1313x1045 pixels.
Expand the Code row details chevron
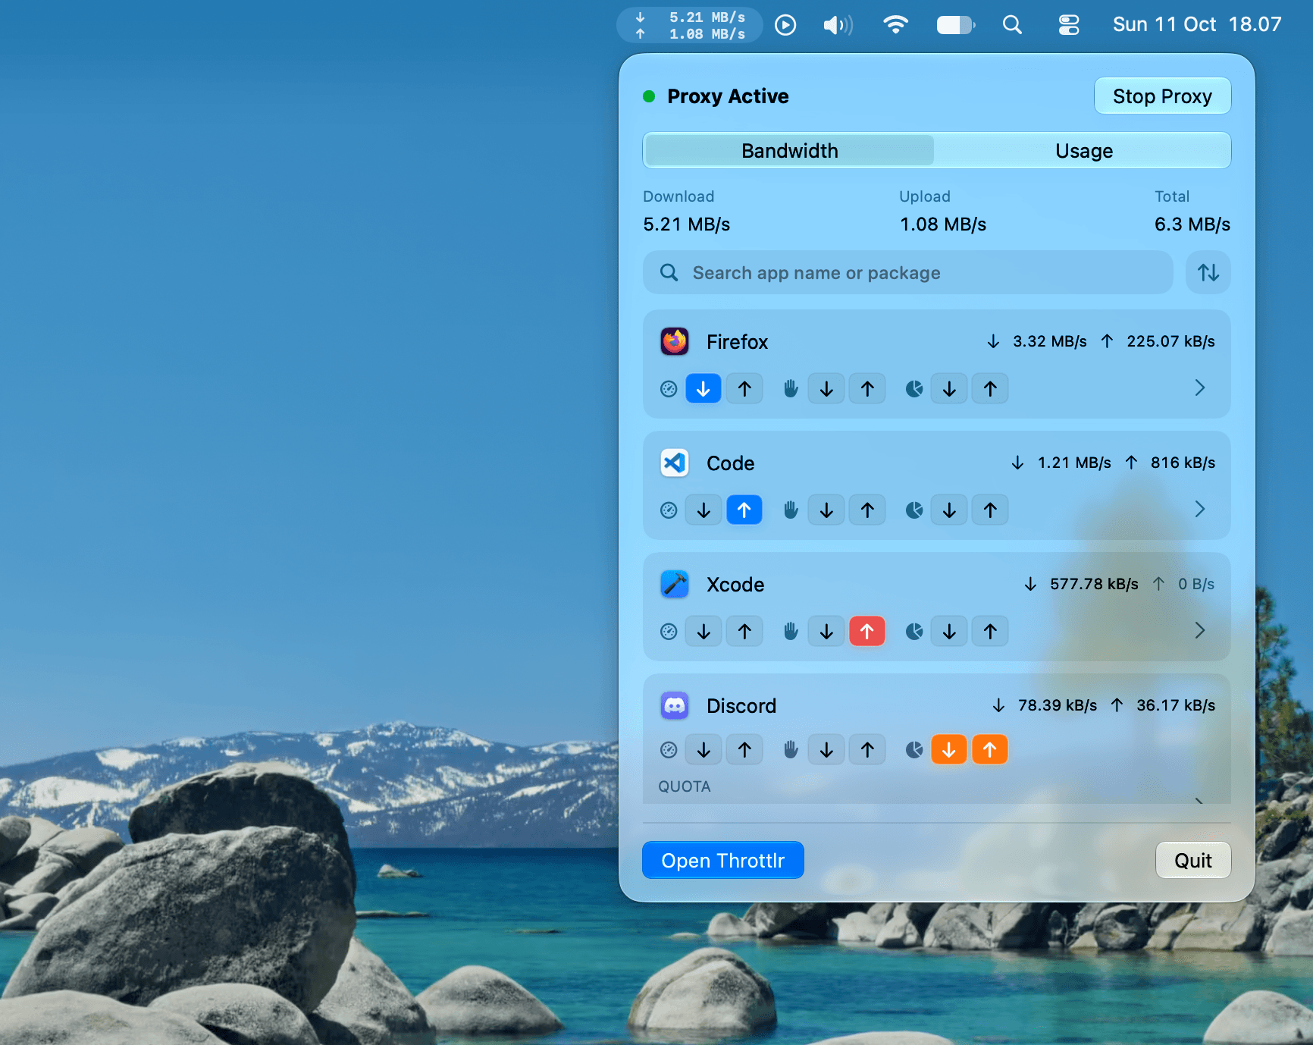pos(1199,510)
